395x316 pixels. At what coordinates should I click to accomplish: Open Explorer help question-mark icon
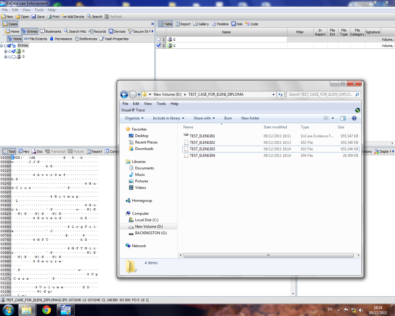pos(354,118)
